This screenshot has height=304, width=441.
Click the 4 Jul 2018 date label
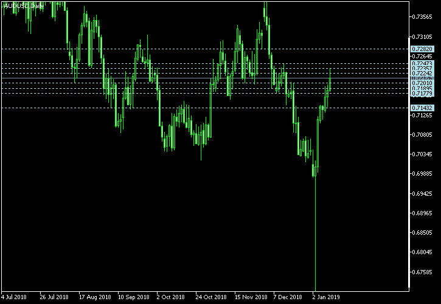(x=14, y=297)
